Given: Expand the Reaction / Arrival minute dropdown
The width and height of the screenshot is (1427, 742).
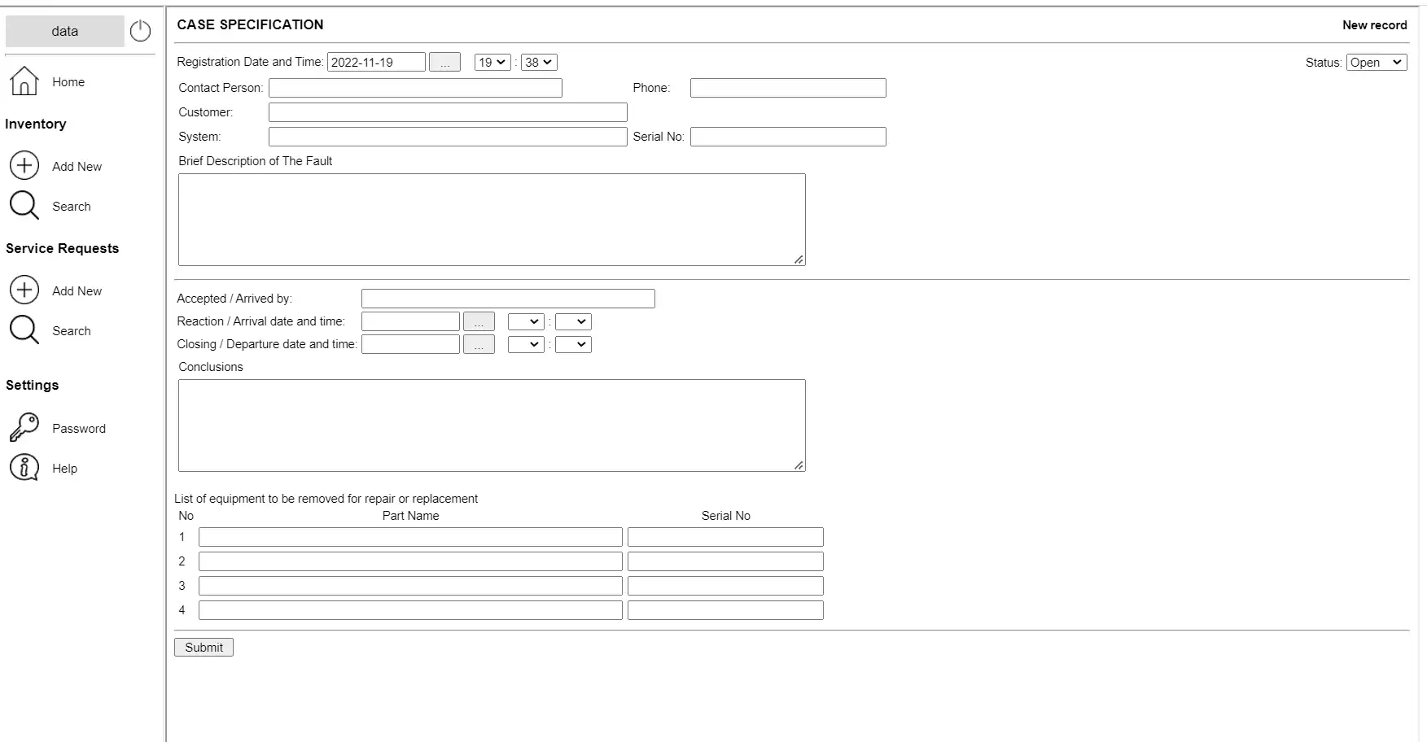Looking at the screenshot, I should (573, 321).
